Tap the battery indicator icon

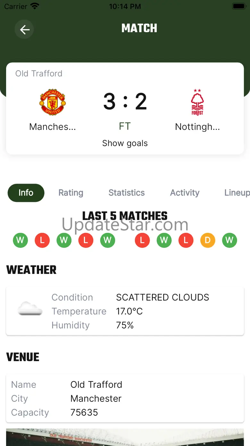pos(239,6)
